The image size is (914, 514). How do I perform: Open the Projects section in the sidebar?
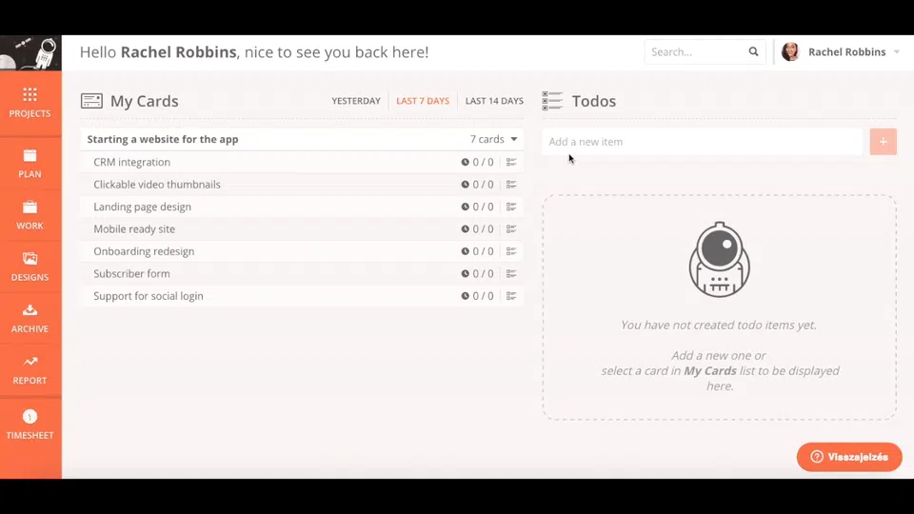tap(30, 103)
